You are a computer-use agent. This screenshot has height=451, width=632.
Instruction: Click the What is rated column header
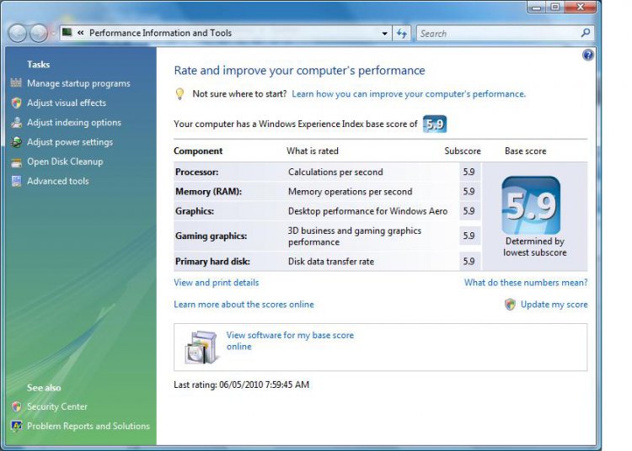tap(313, 151)
